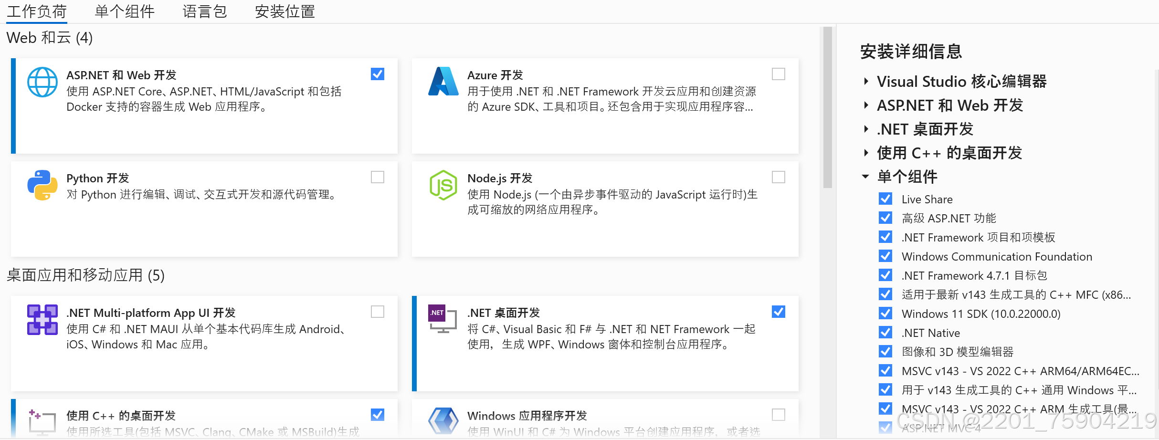Disable the Live Share component
The width and height of the screenshot is (1159, 440).
[885, 199]
